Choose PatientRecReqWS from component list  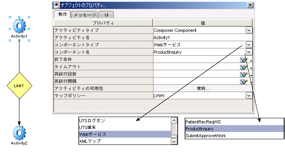point(234,122)
